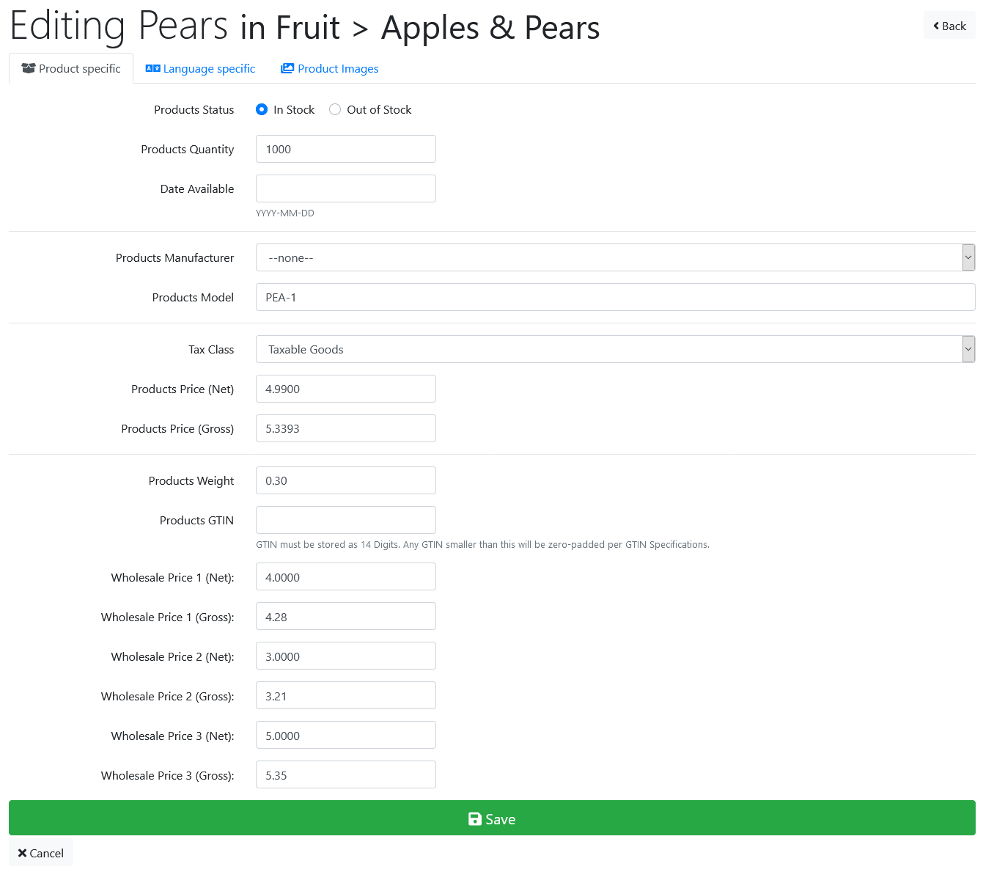Click the Products GTIN input field
The height and width of the screenshot is (872, 983).
click(346, 520)
